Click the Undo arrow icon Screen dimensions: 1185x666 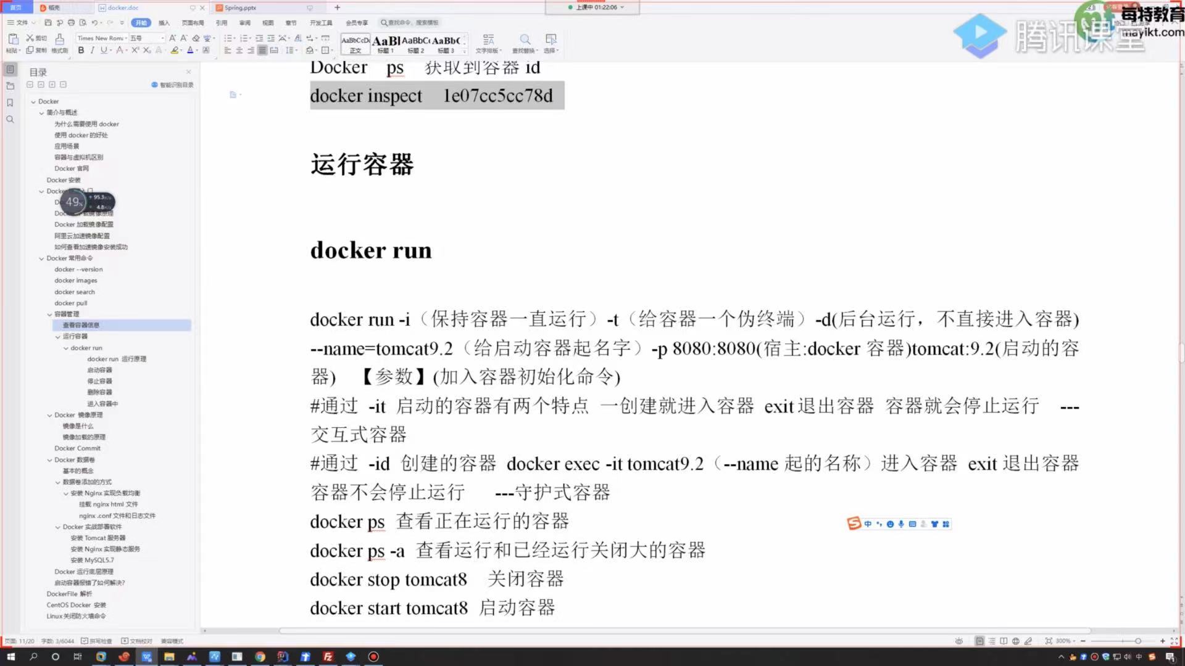(94, 23)
